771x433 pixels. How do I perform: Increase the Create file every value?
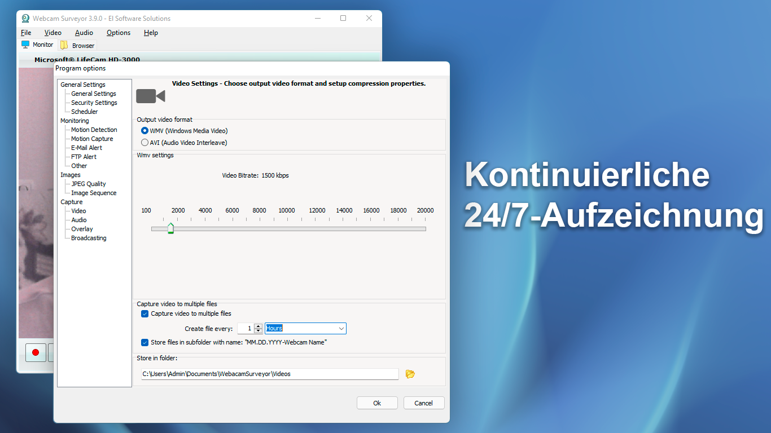[259, 326]
